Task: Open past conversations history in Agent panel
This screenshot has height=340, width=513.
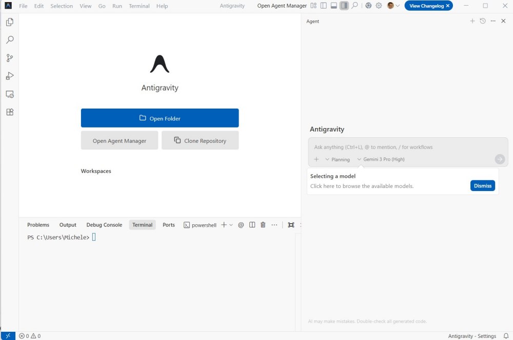Action: click(482, 21)
